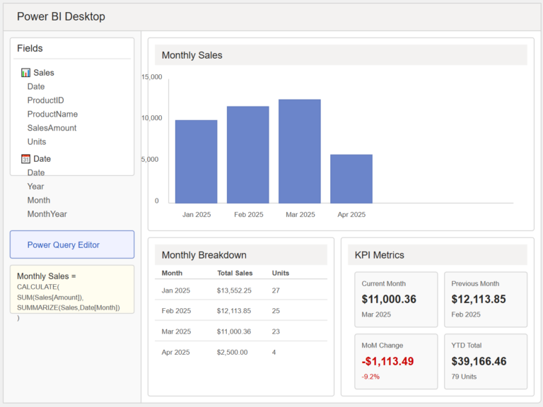
Task: Open the Power Query Editor
Action: pyautogui.click(x=72, y=244)
